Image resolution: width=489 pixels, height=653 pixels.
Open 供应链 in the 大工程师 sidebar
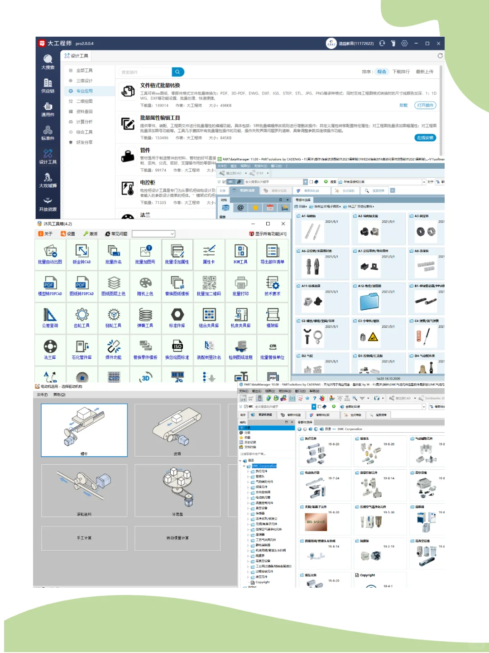[48, 86]
